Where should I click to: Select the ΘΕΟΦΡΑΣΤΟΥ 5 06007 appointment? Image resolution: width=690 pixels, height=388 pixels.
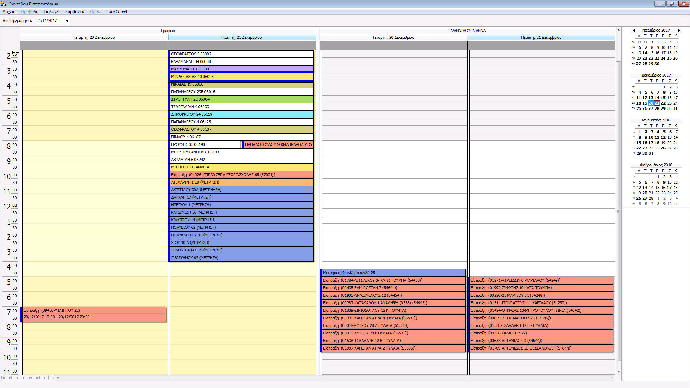pyautogui.click(x=241, y=54)
